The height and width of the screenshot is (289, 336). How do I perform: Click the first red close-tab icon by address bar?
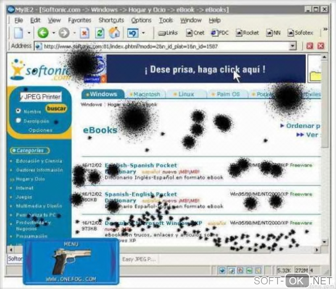[x=310, y=46]
